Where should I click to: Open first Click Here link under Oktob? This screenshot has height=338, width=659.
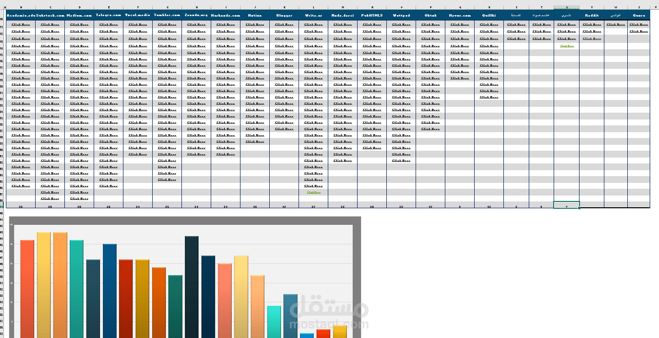[x=431, y=24]
